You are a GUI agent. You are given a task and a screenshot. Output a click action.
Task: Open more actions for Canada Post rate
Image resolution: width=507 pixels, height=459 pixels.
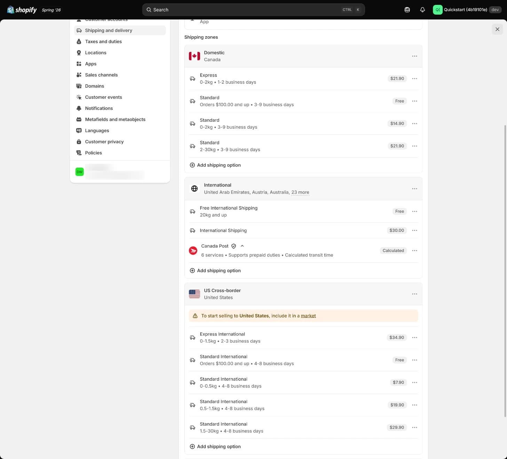pos(414,250)
